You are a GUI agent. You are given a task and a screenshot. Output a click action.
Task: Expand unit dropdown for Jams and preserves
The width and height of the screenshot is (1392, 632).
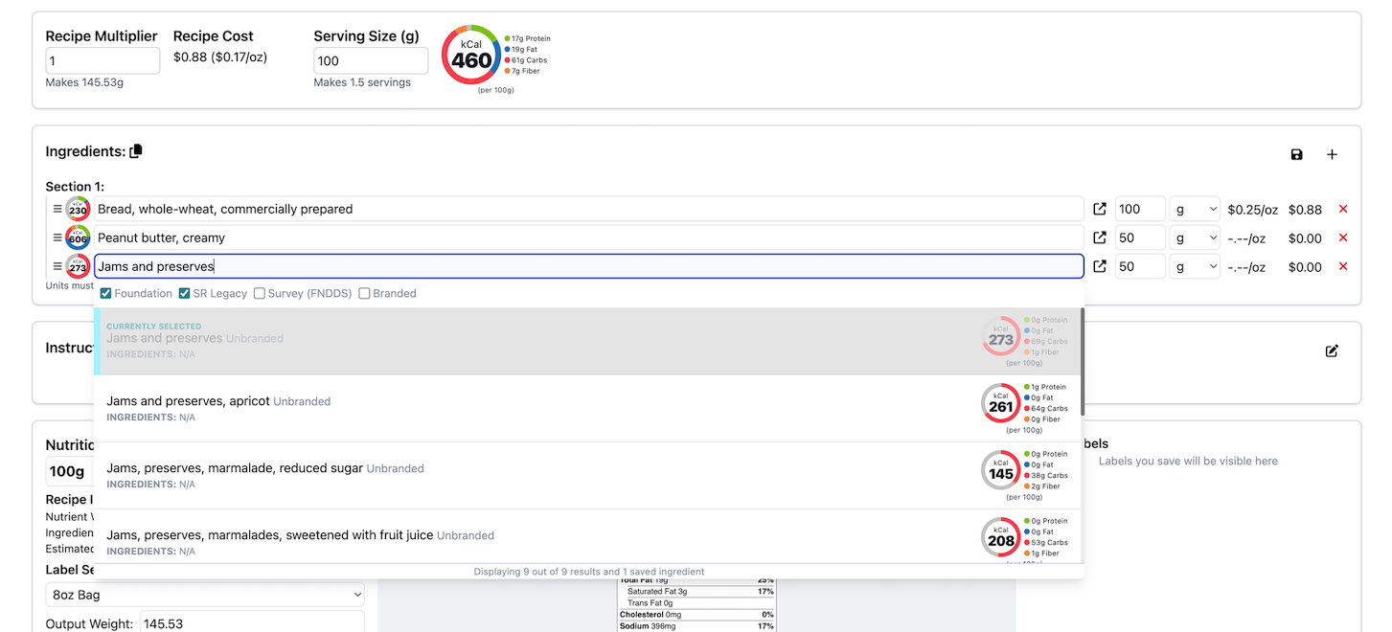pos(1195,267)
